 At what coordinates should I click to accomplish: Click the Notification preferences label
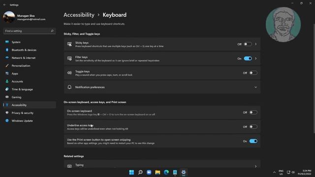(x=90, y=87)
